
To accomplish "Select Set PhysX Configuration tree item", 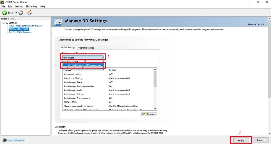I will (20, 32).
